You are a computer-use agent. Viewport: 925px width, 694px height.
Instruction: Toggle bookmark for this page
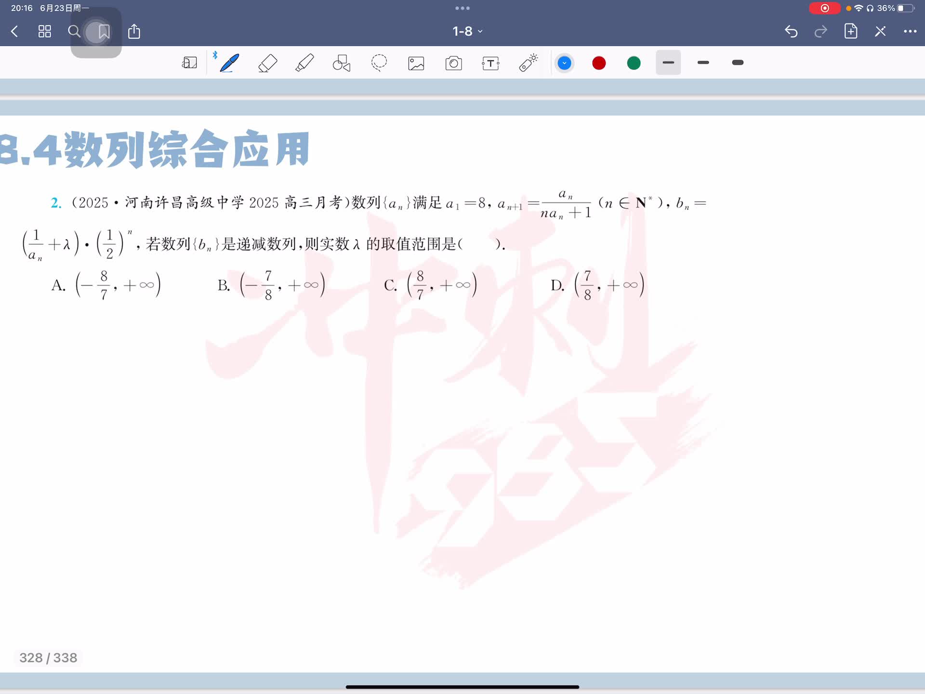click(x=104, y=32)
